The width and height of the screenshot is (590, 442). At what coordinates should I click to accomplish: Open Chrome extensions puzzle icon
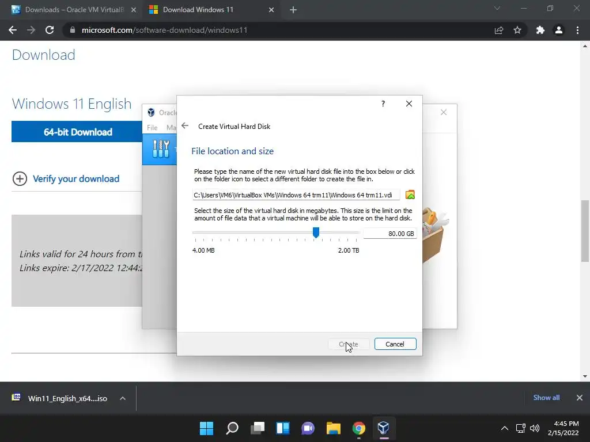(x=540, y=30)
